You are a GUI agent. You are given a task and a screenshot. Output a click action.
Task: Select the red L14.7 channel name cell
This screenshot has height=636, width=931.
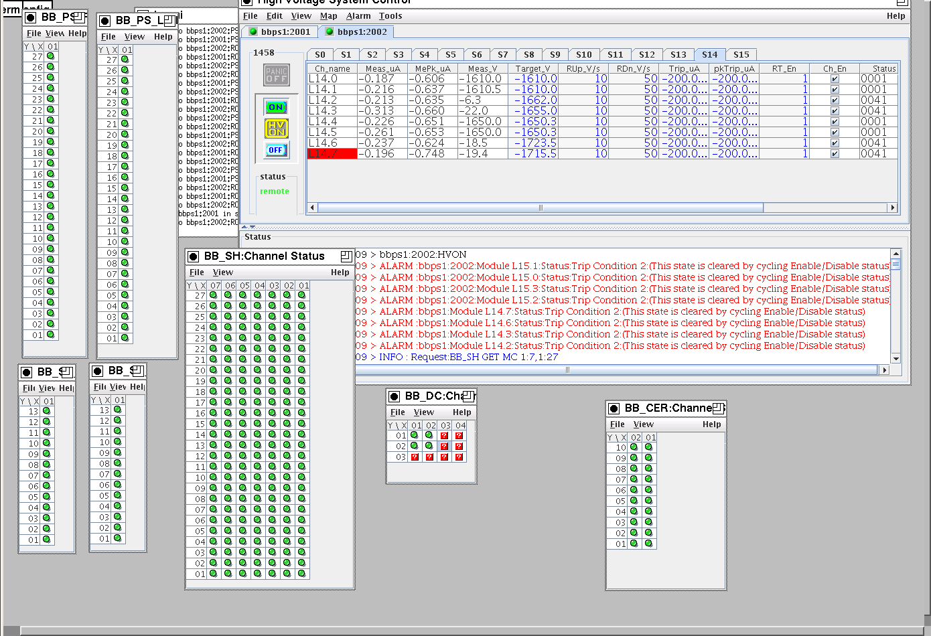[x=332, y=154]
